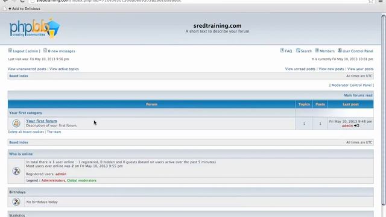Open Your first forum
Screen dimensions: 386x217
(x=42, y=121)
